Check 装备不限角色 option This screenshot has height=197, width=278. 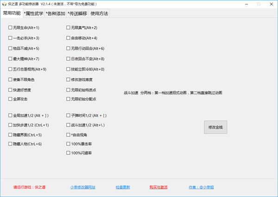[10, 80]
